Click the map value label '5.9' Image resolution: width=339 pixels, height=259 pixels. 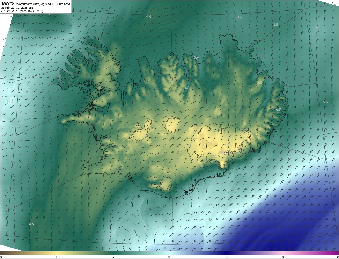point(276,25)
